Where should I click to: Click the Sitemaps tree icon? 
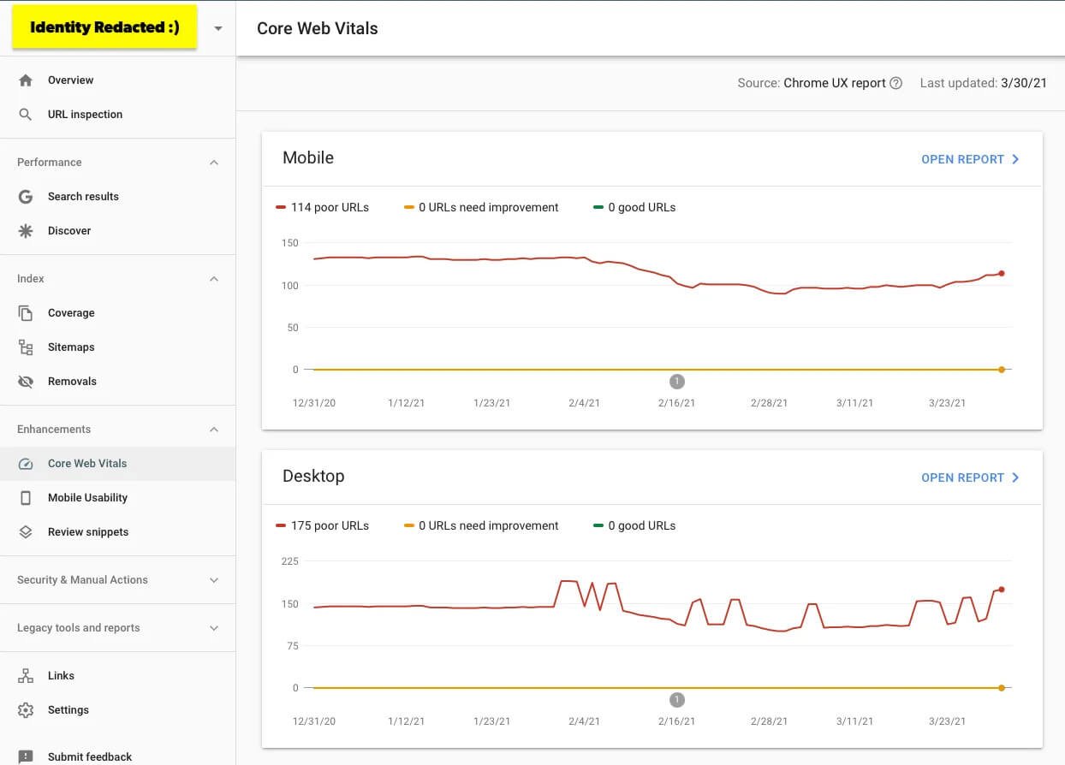coord(26,347)
